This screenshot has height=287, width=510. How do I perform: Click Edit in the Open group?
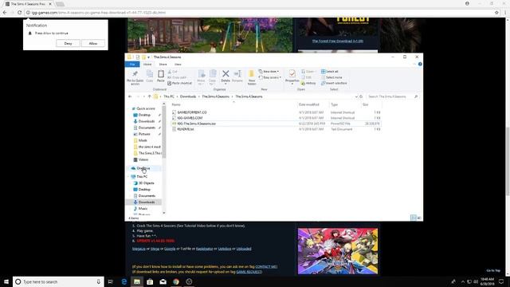pyautogui.click(x=306, y=77)
